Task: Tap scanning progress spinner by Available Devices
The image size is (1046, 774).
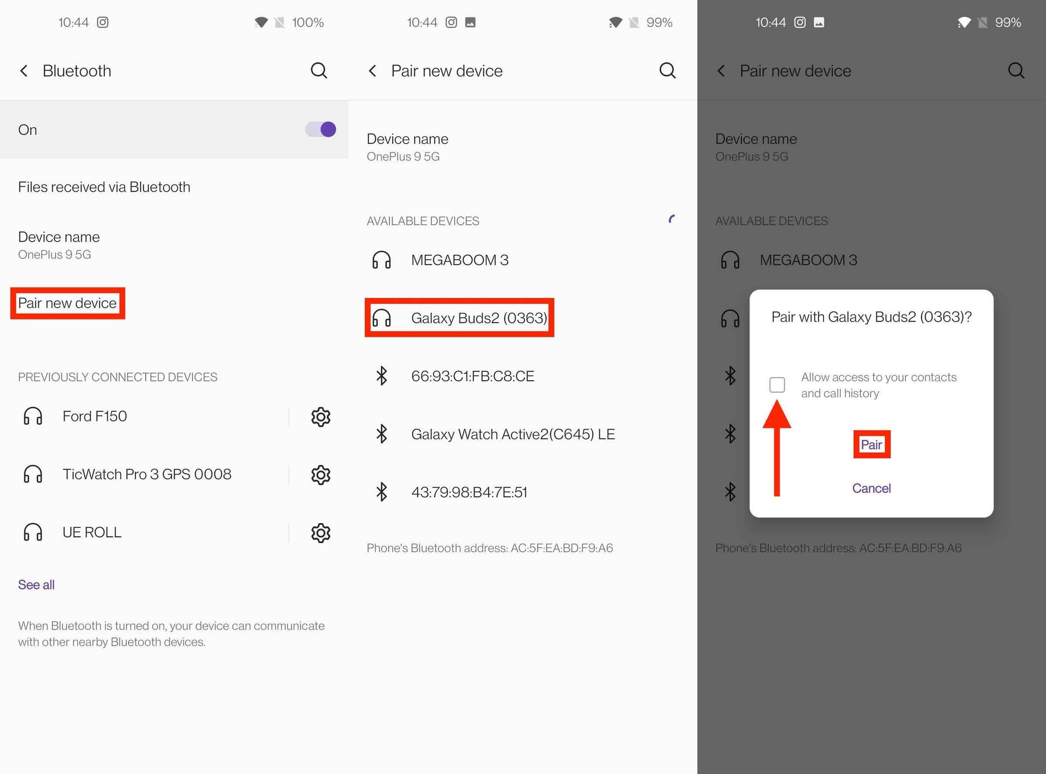Action: click(x=672, y=219)
